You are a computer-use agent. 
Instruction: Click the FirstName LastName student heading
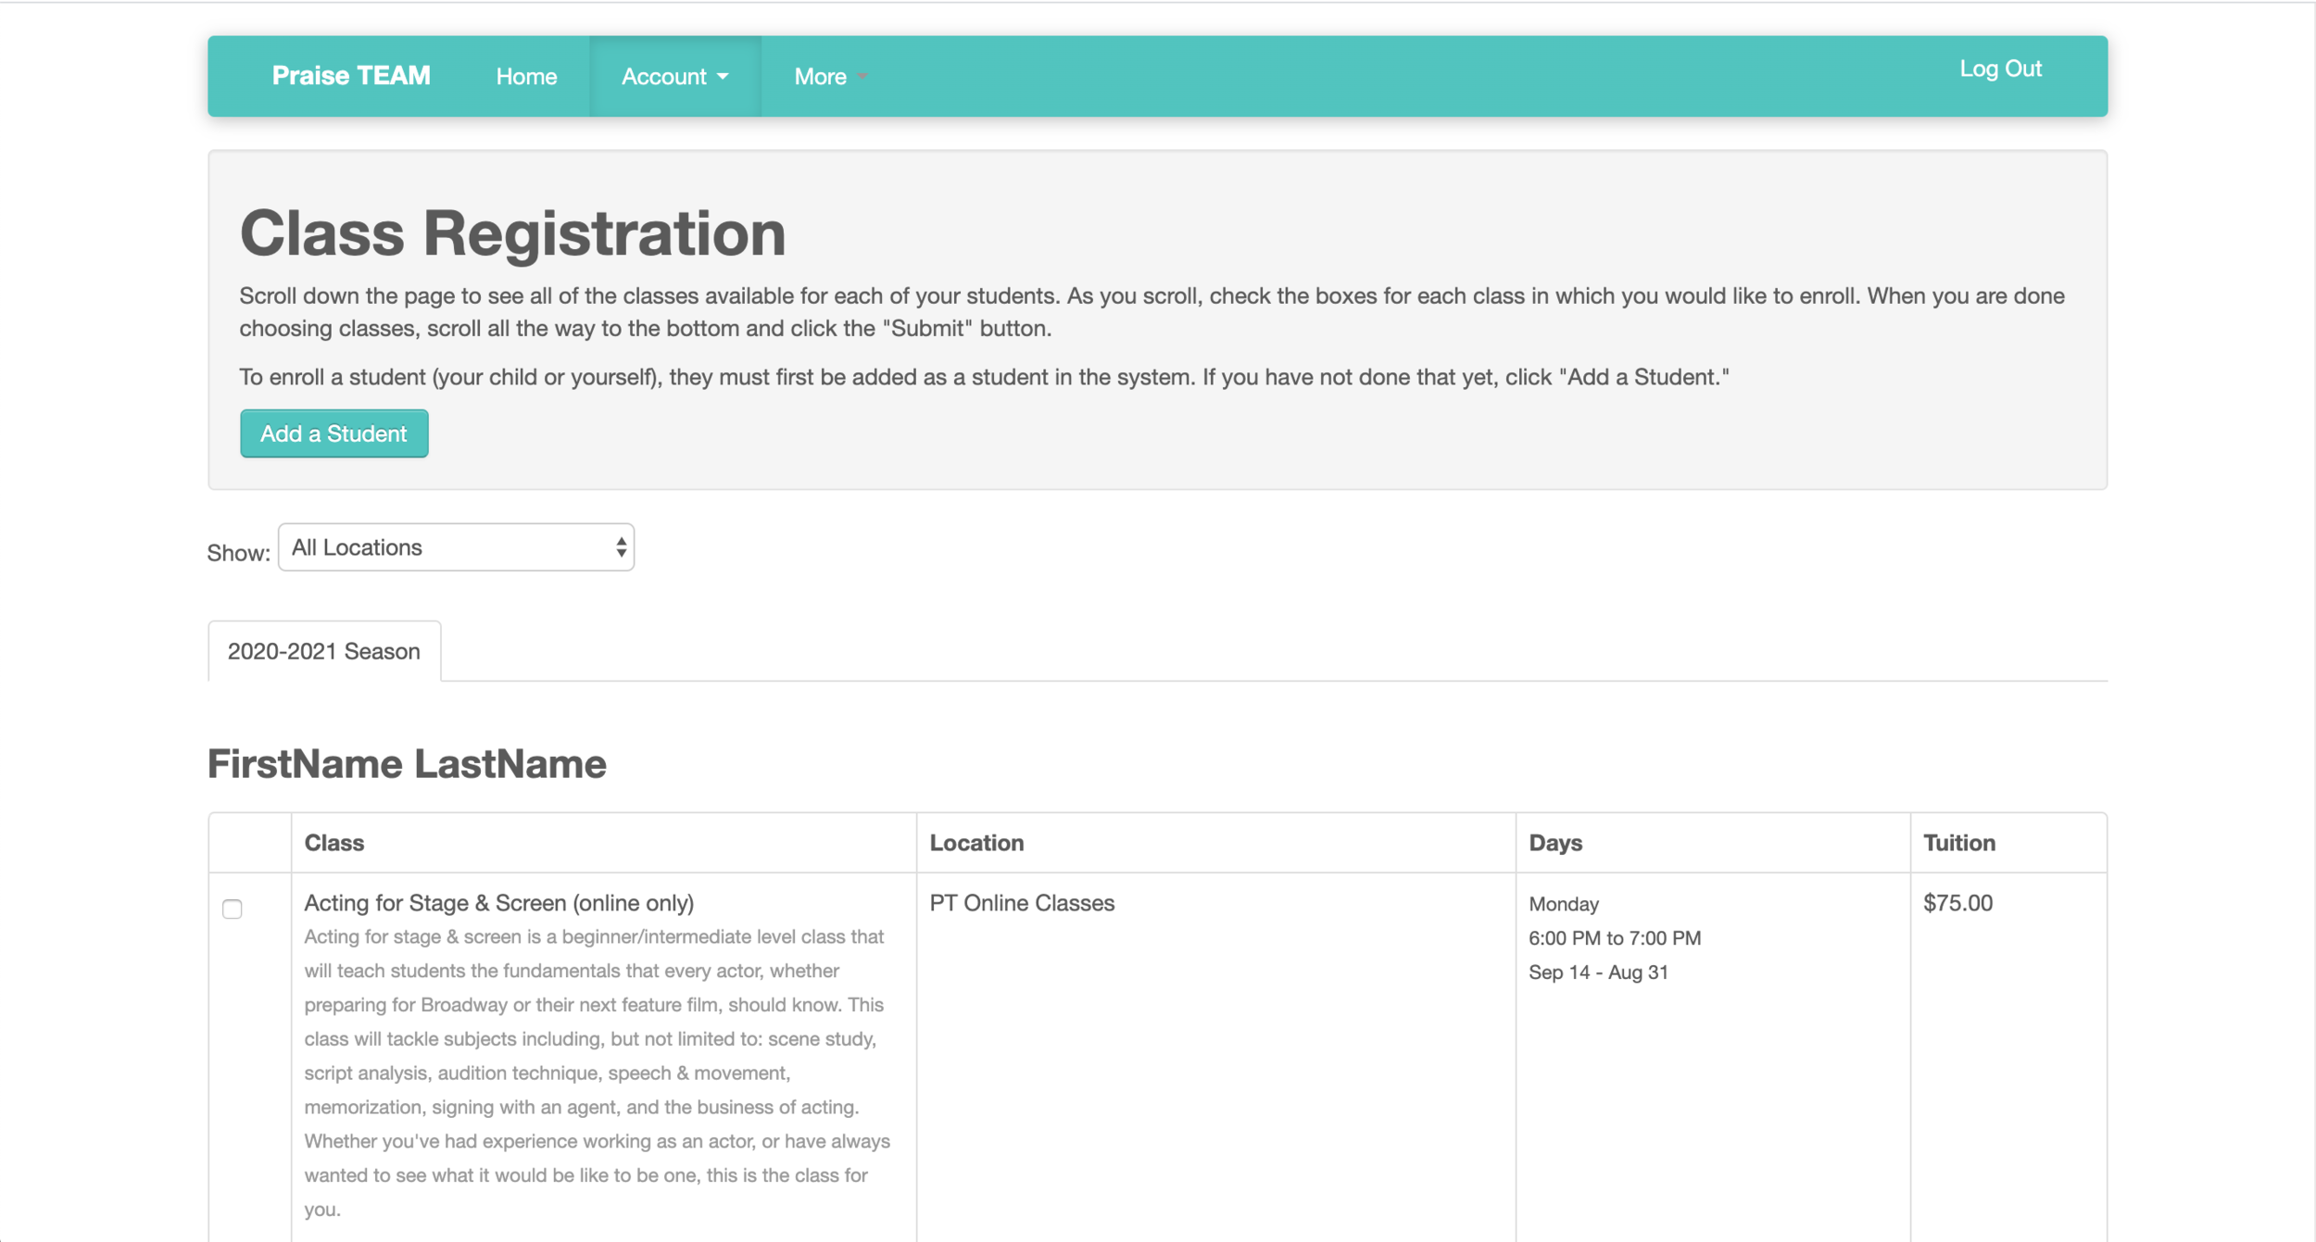coord(407,764)
